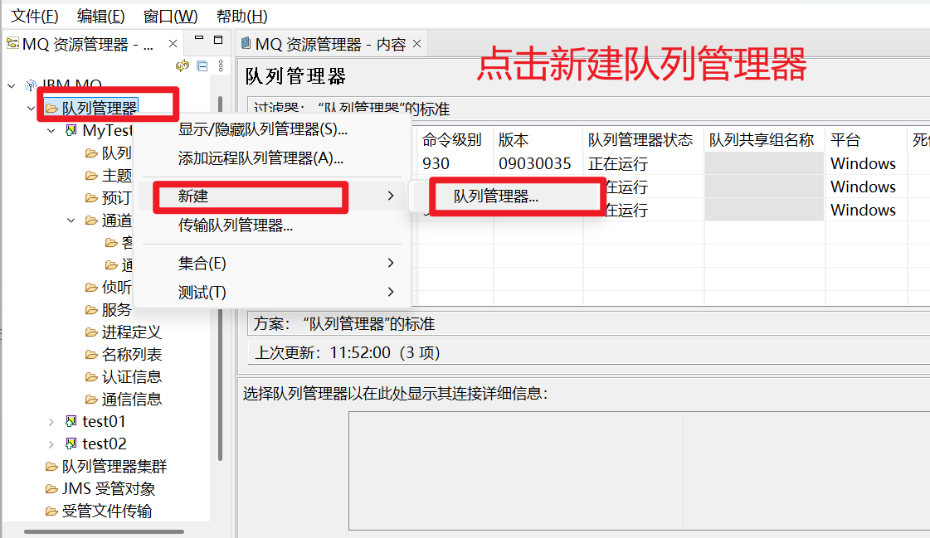Click the 进程定义 folder icon
The height and width of the screenshot is (538, 930).
91,332
